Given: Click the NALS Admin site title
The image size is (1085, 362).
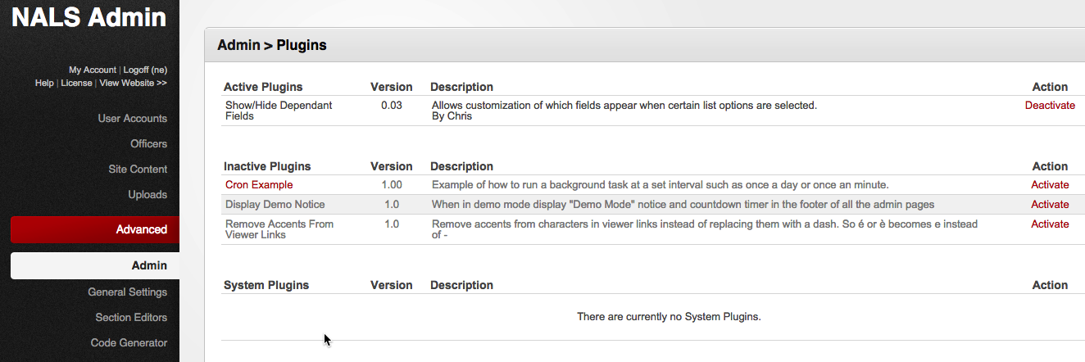Looking at the screenshot, I should 89,18.
